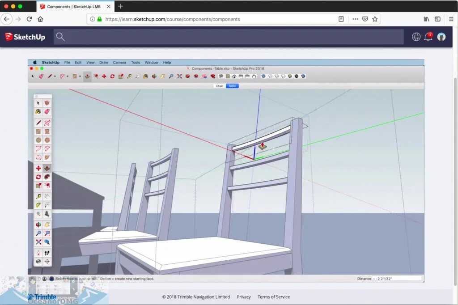Choose the Follow Me tool
This screenshot has height=305, width=458.
click(x=47, y=177)
